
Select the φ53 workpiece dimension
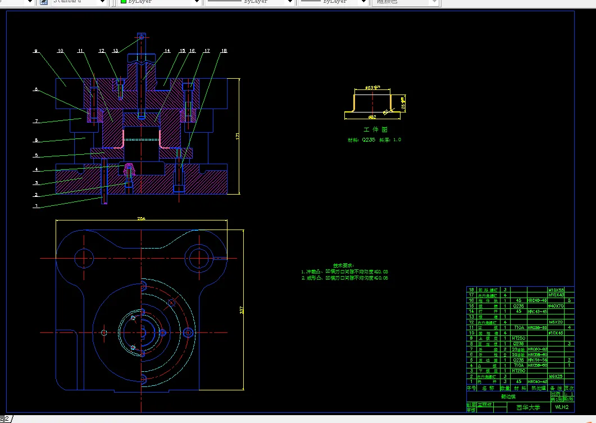(x=373, y=88)
